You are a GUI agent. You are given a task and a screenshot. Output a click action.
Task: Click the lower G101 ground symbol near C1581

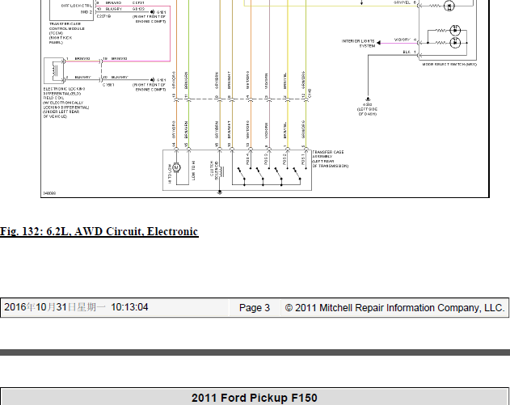point(152,80)
